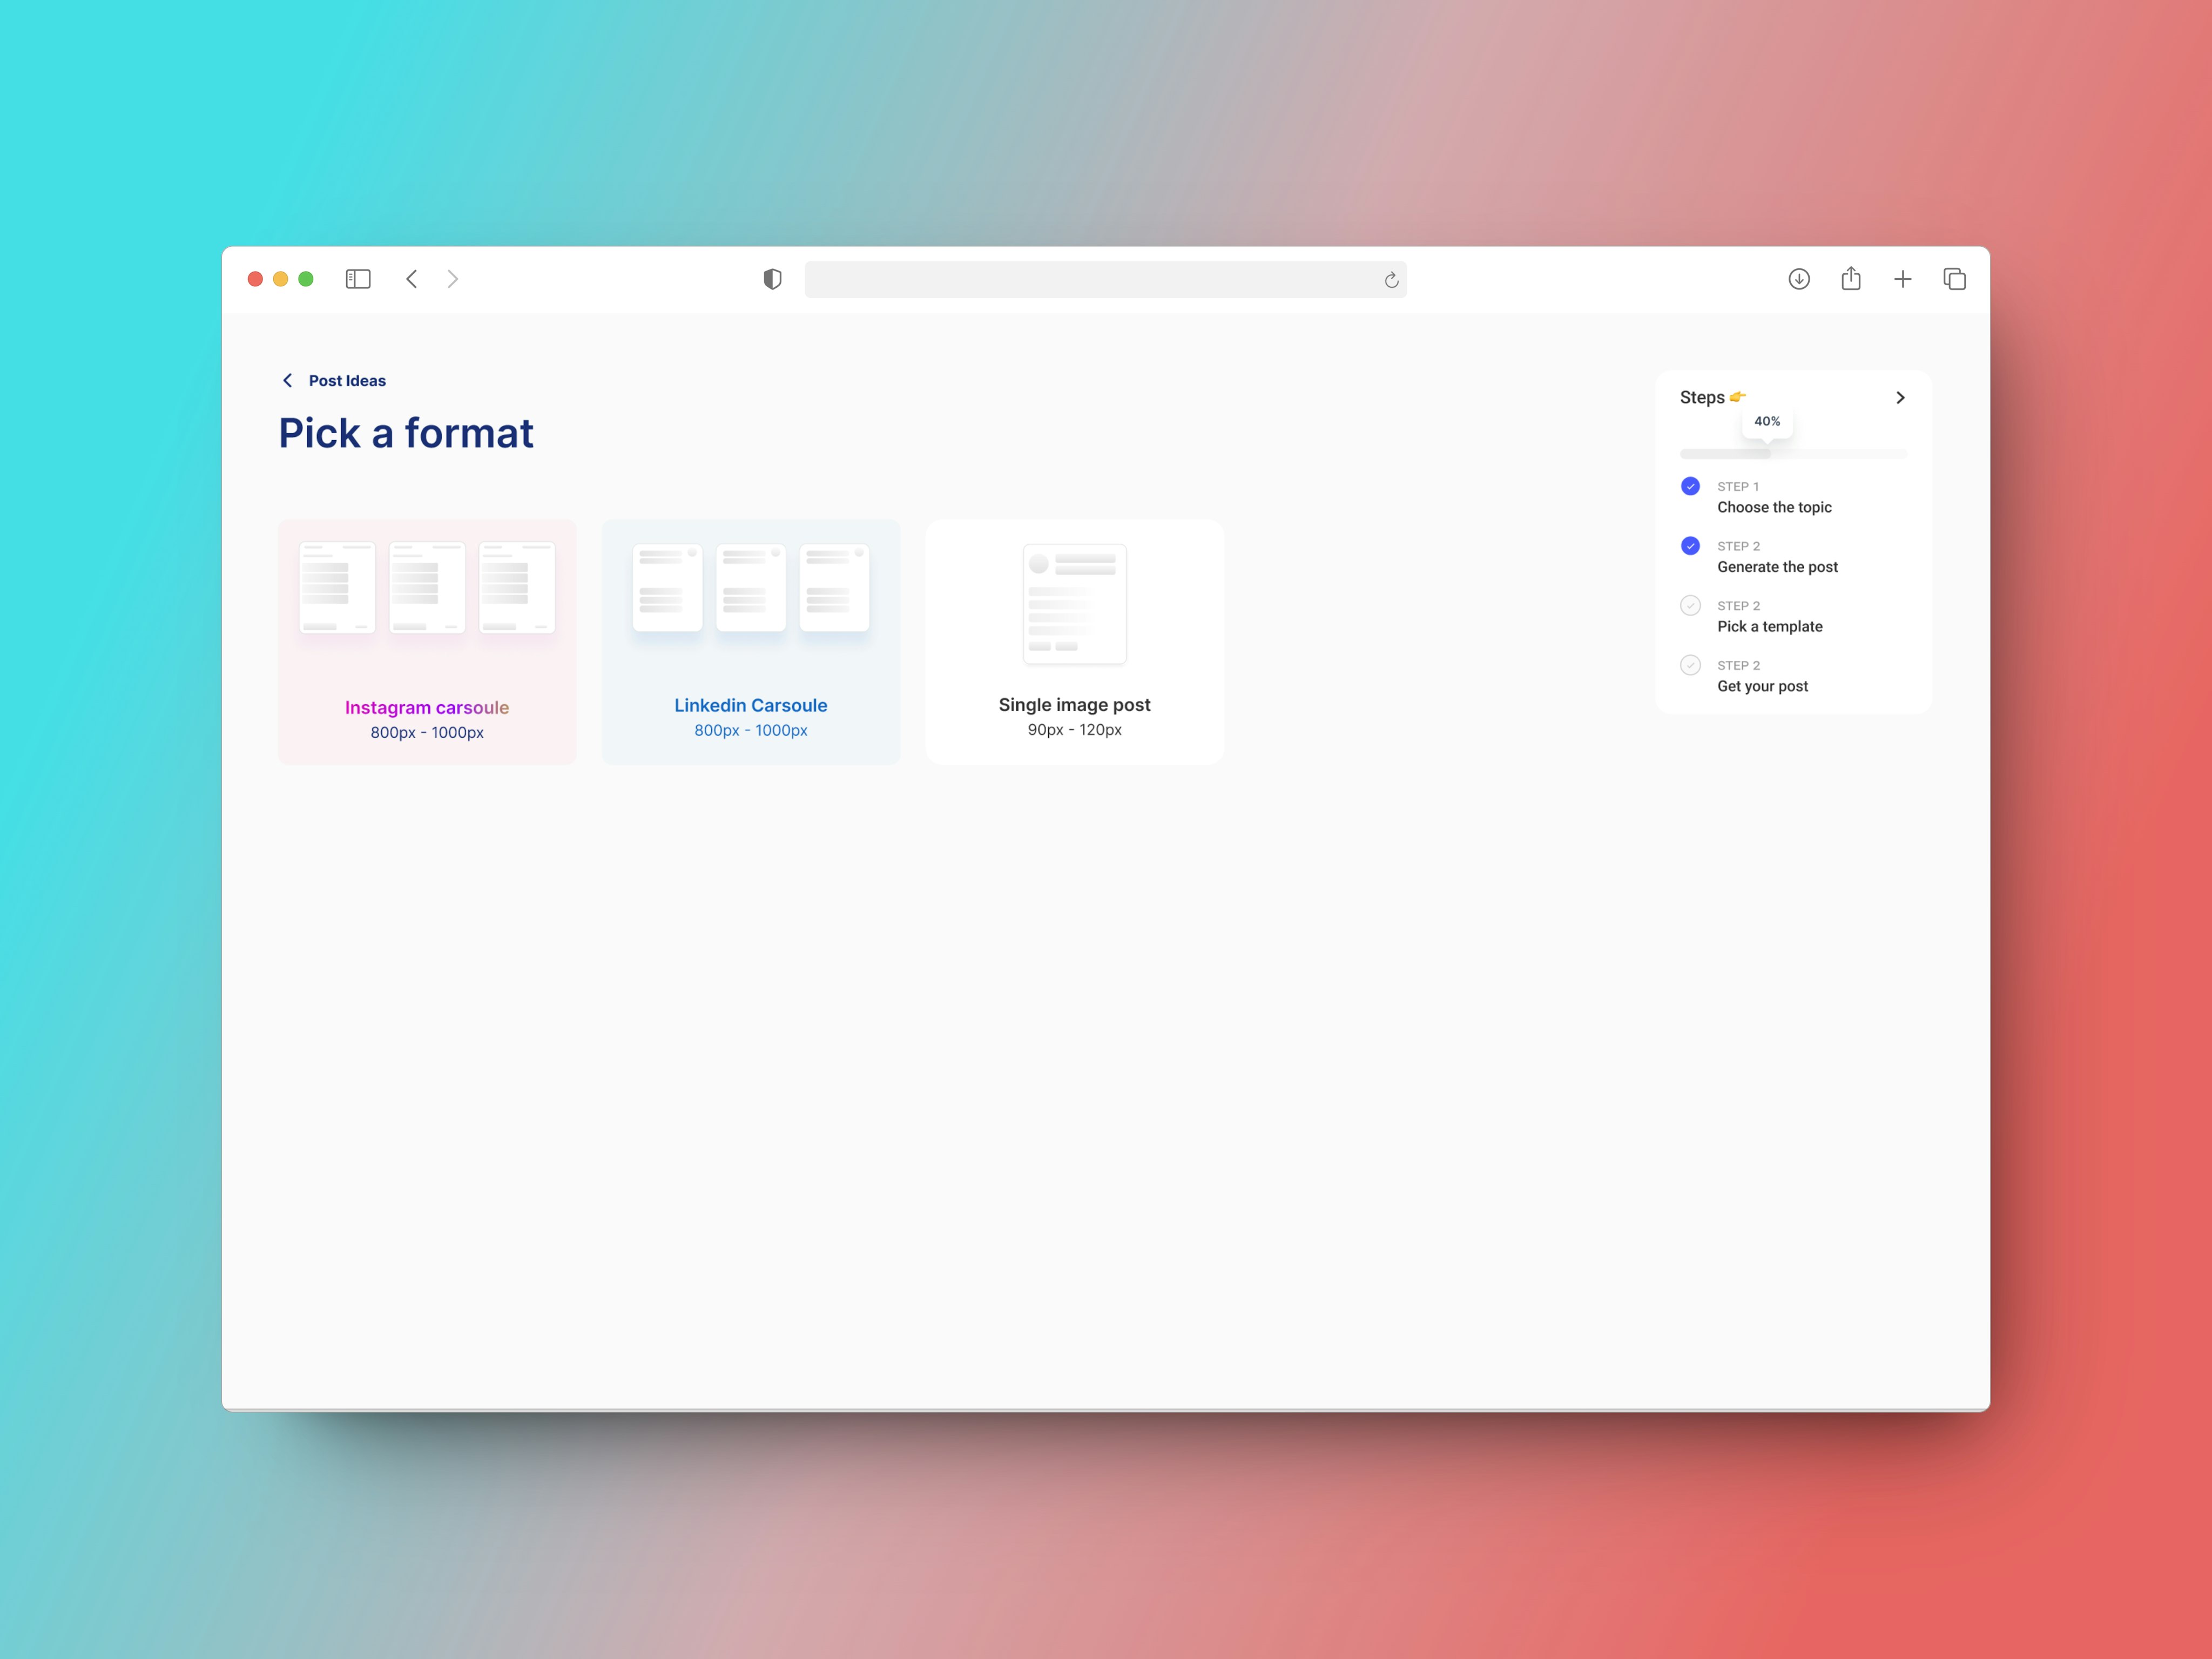Check the Pick a template step circle
The width and height of the screenshot is (2212, 1659).
[1690, 605]
